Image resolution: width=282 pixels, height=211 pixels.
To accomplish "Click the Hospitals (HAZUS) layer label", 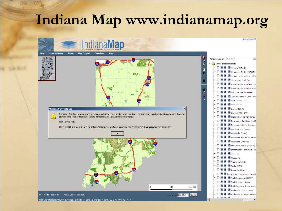I will click(240, 141).
